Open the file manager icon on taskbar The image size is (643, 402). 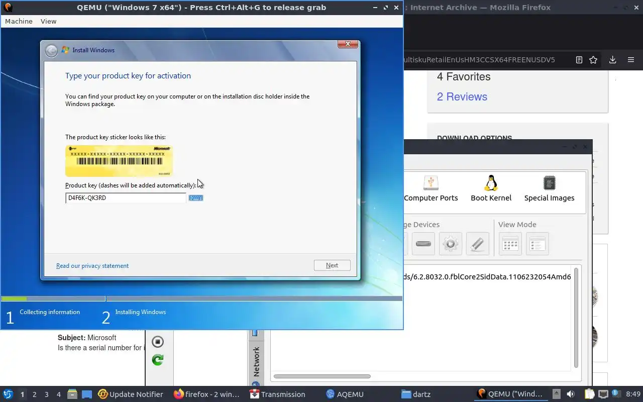72,394
